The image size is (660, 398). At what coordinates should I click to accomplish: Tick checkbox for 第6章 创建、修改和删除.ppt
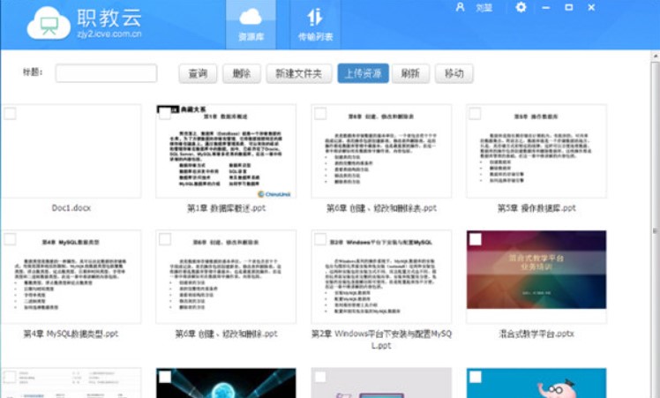(x=165, y=239)
